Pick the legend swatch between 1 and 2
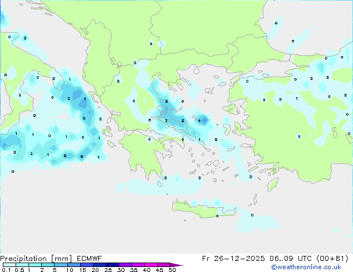The width and height of the screenshot is (353, 272). pos(35,265)
